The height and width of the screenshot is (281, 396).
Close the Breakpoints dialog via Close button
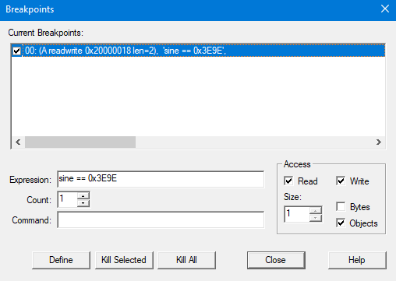(x=276, y=260)
